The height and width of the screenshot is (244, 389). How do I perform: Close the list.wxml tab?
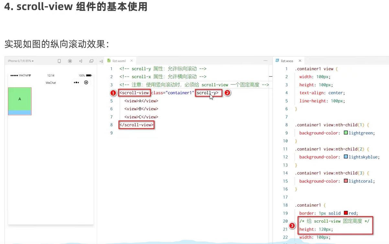131,60
